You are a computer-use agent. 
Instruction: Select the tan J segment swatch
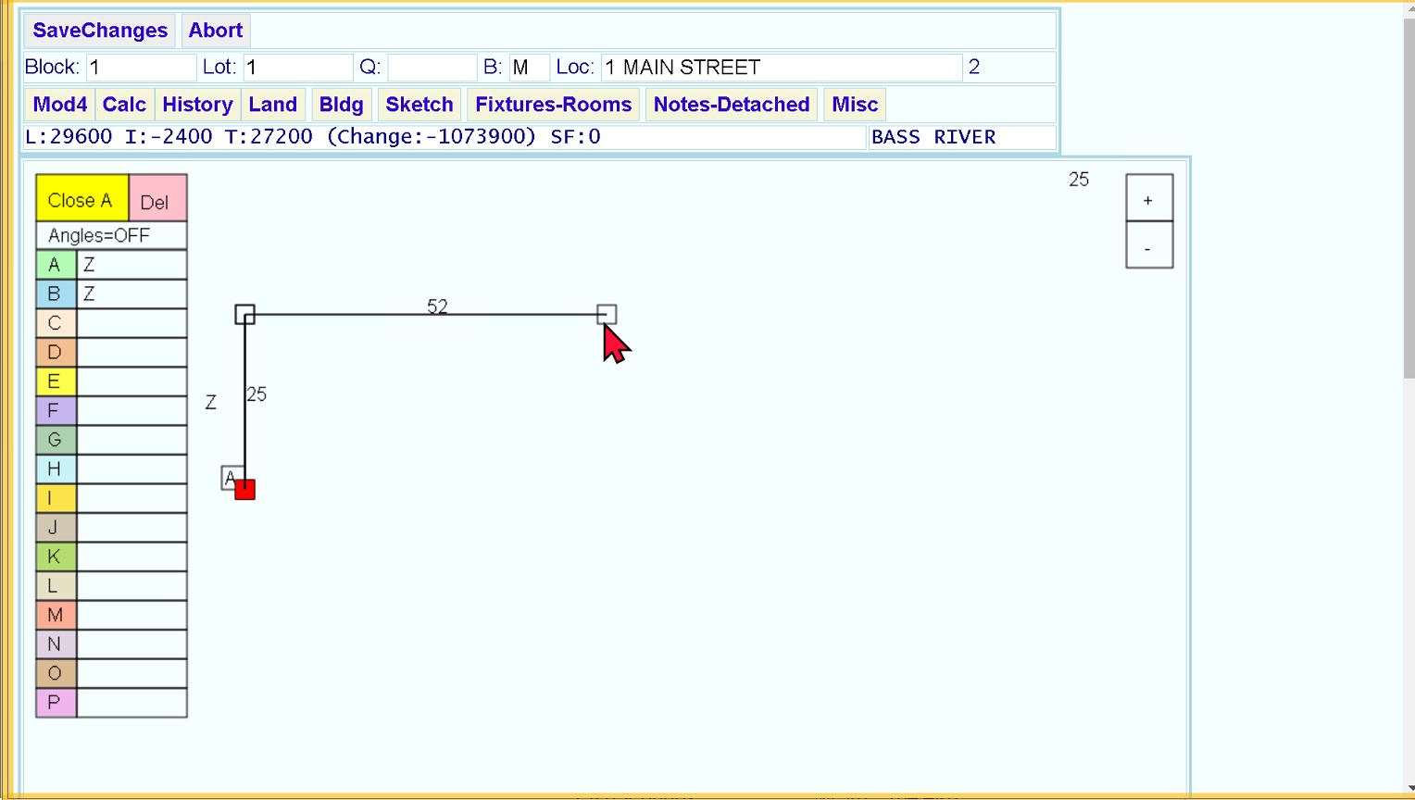pyautogui.click(x=56, y=527)
